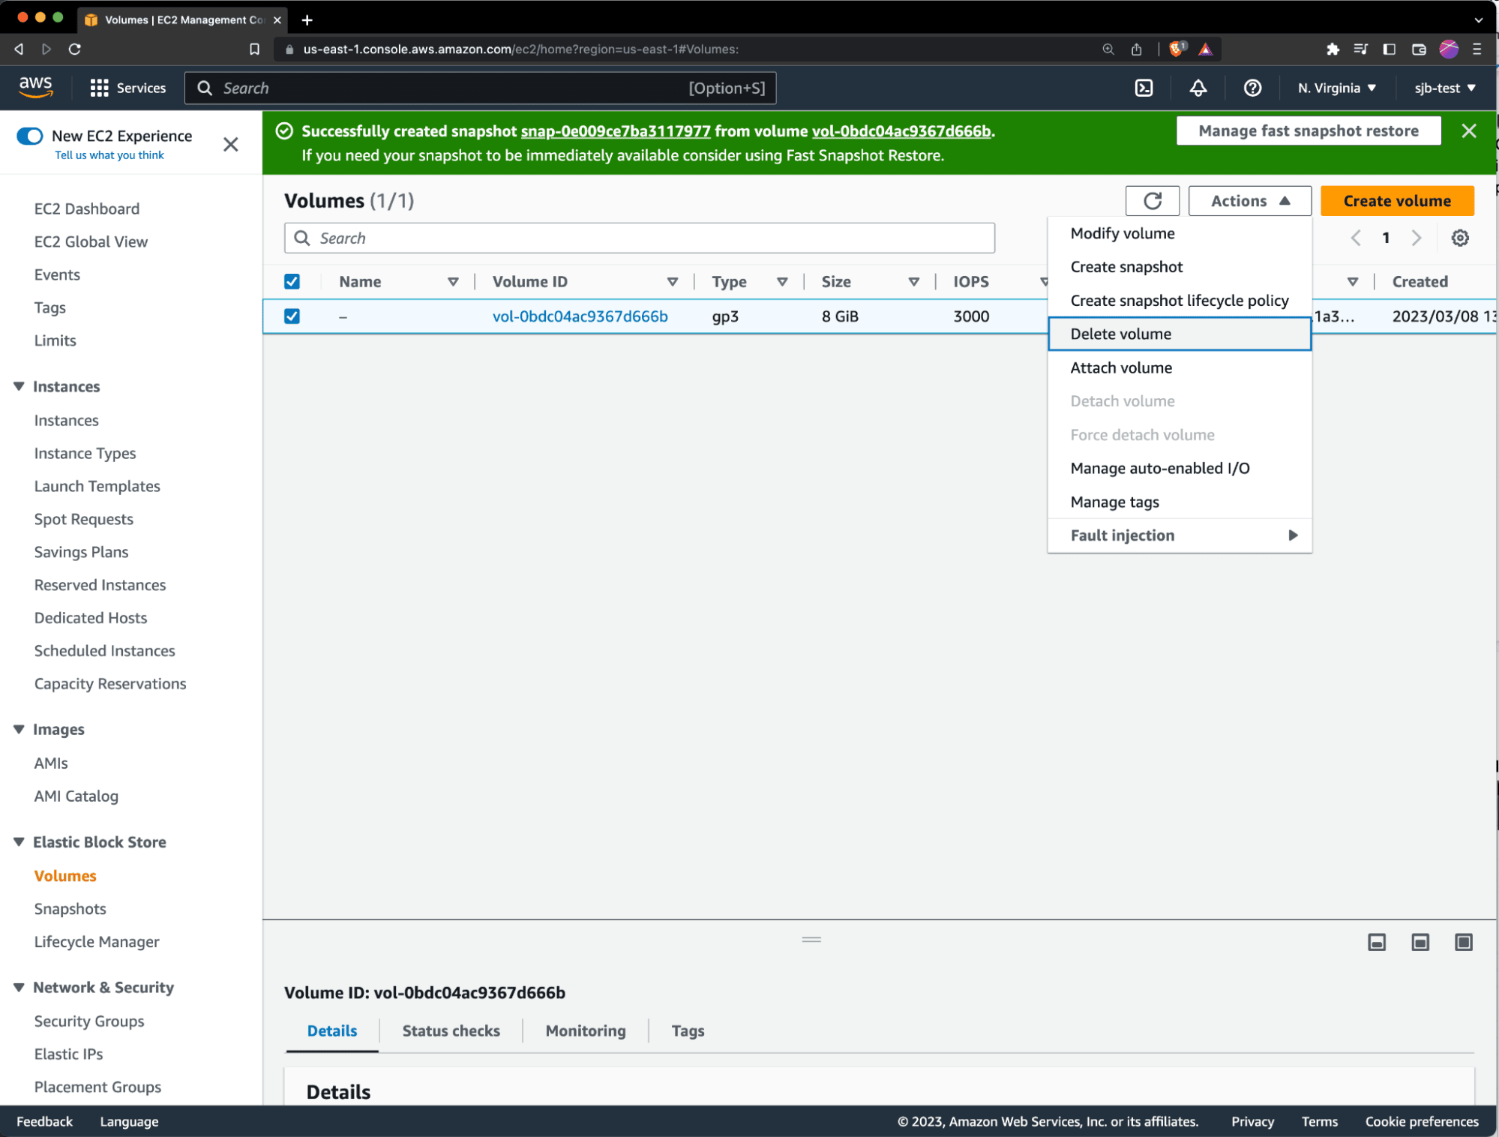This screenshot has width=1499, height=1137.
Task: Open the Actions dropdown button
Action: point(1249,201)
